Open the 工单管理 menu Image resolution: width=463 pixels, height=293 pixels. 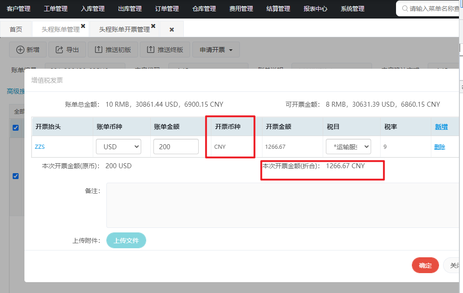point(56,9)
